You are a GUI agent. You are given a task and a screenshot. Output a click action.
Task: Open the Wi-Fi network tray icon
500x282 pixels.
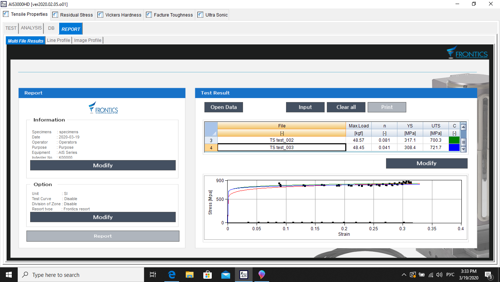(x=431, y=275)
